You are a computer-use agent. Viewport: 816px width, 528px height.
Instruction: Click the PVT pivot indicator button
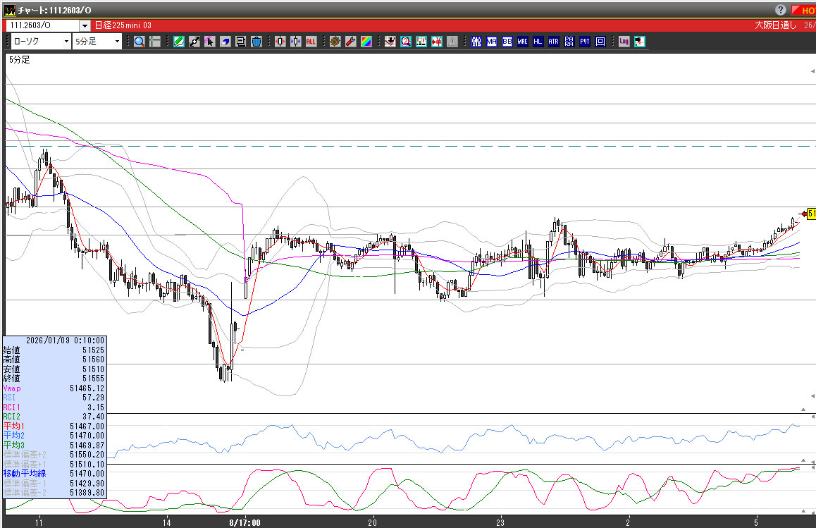[585, 42]
